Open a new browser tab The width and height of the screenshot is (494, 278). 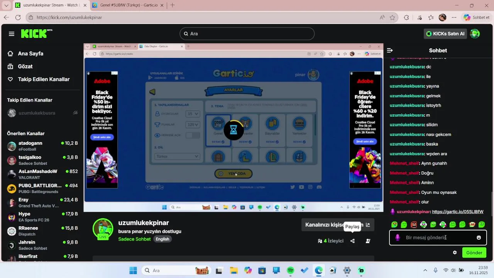tap(173, 5)
